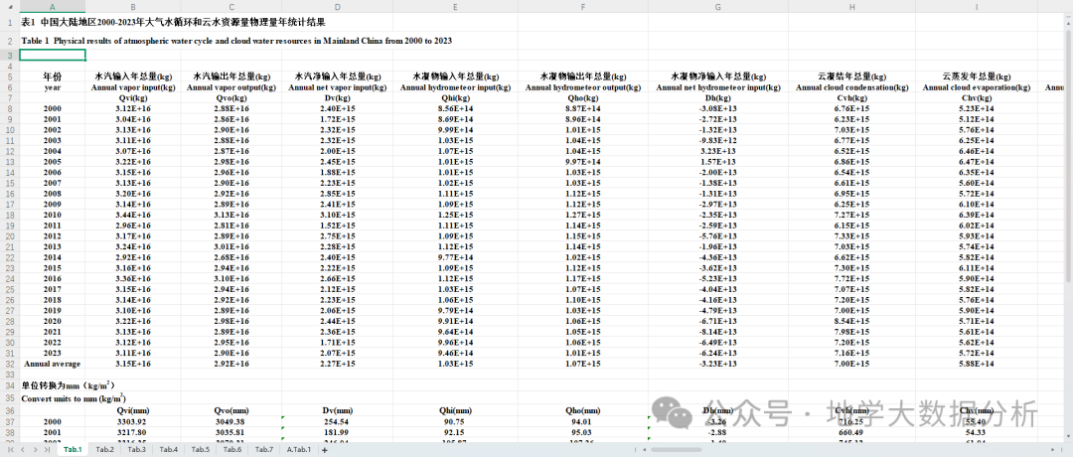Viewport: 1073px width, 457px height.
Task: Click the 'Cvh(kg)' symbol cell
Action: pyautogui.click(x=852, y=97)
